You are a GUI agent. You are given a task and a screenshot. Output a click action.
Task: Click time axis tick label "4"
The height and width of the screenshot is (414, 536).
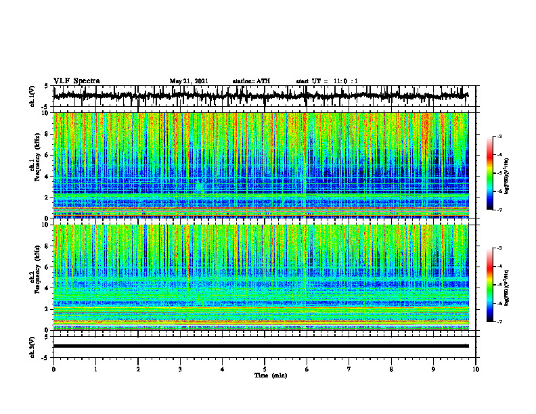pos(223,369)
